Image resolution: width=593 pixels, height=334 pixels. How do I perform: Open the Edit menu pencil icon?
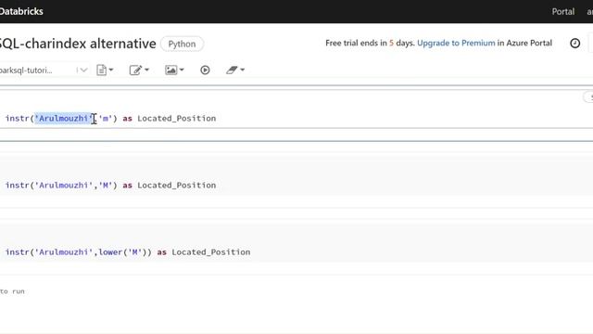(x=139, y=71)
